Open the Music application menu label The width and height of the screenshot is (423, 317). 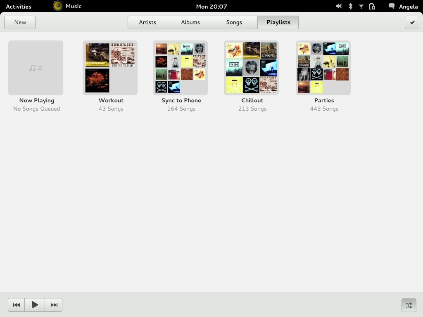point(74,6)
